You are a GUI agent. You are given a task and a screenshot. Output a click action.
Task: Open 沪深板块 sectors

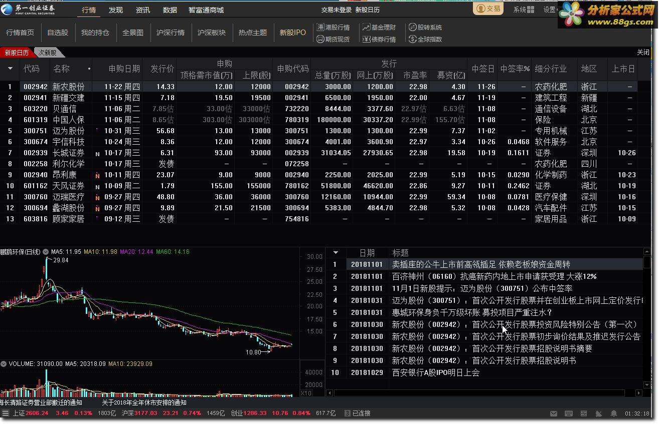[x=212, y=33]
